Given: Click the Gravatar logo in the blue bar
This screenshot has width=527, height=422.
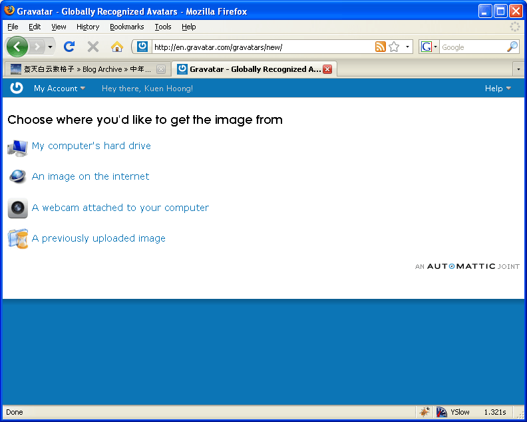Looking at the screenshot, I should pyautogui.click(x=17, y=88).
